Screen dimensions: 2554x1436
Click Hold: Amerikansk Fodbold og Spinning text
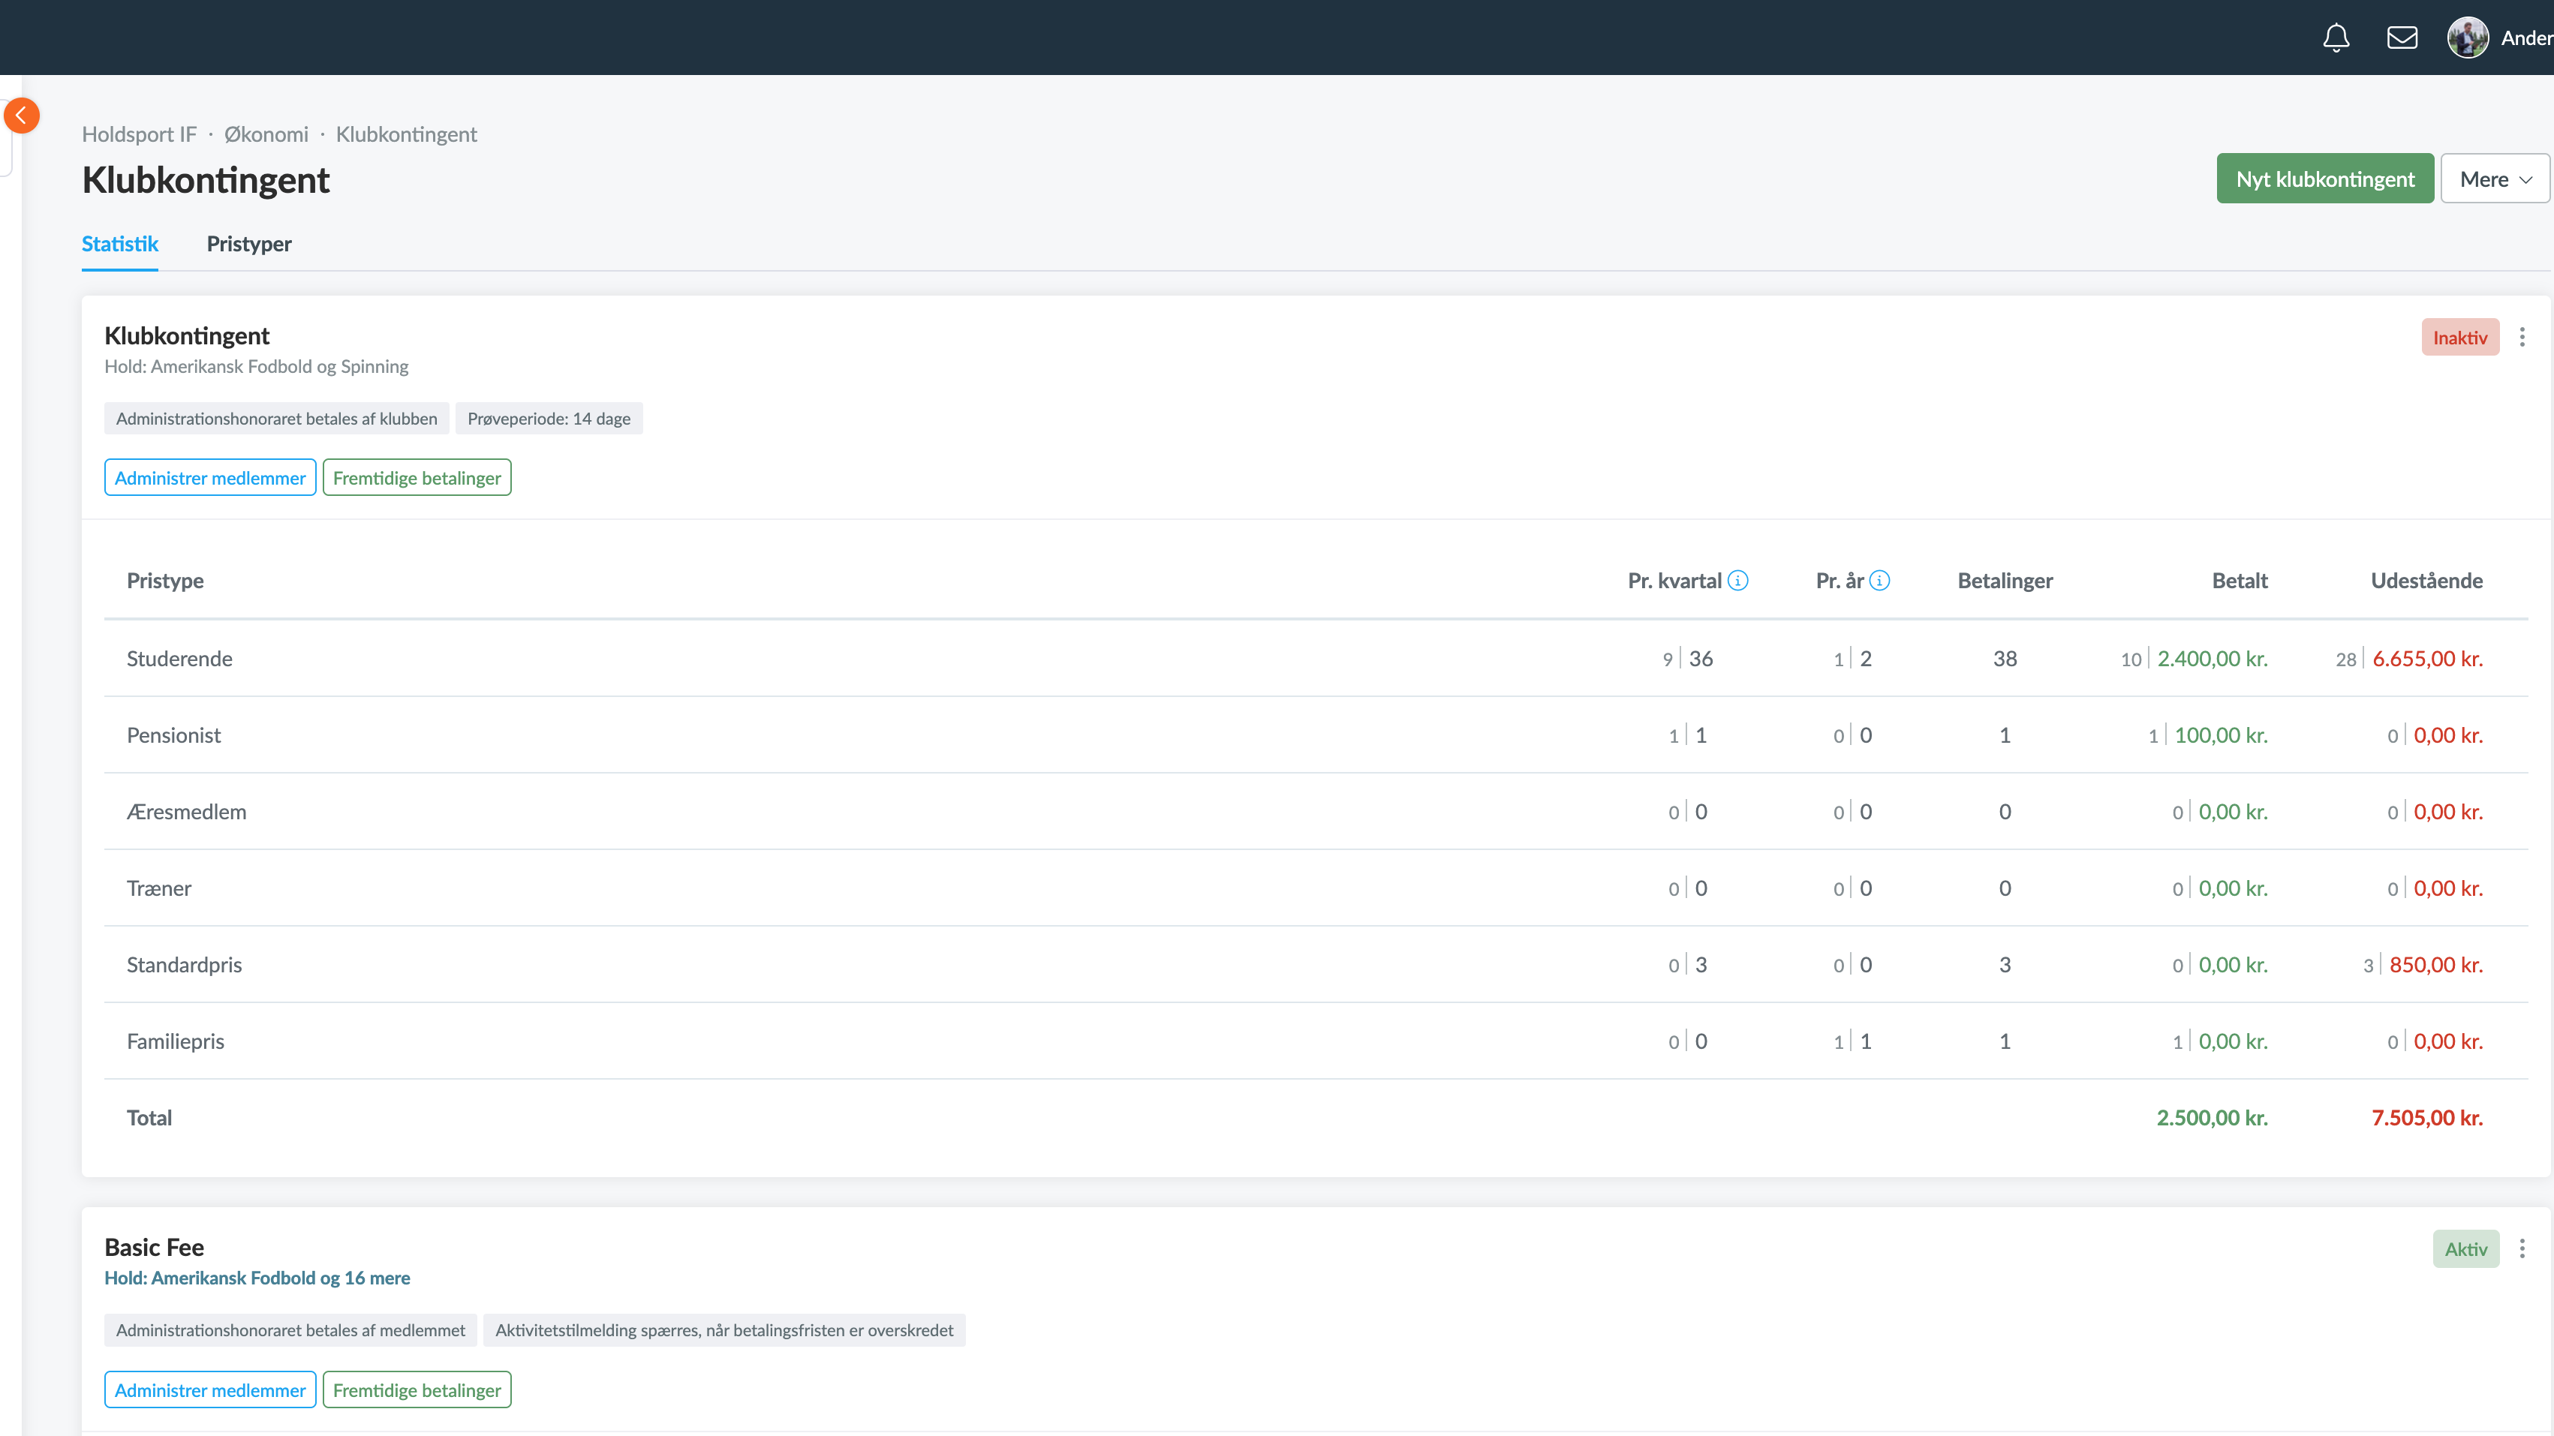pyautogui.click(x=256, y=365)
